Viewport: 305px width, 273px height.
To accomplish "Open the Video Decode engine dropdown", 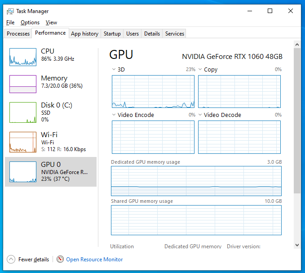I will click(x=200, y=115).
